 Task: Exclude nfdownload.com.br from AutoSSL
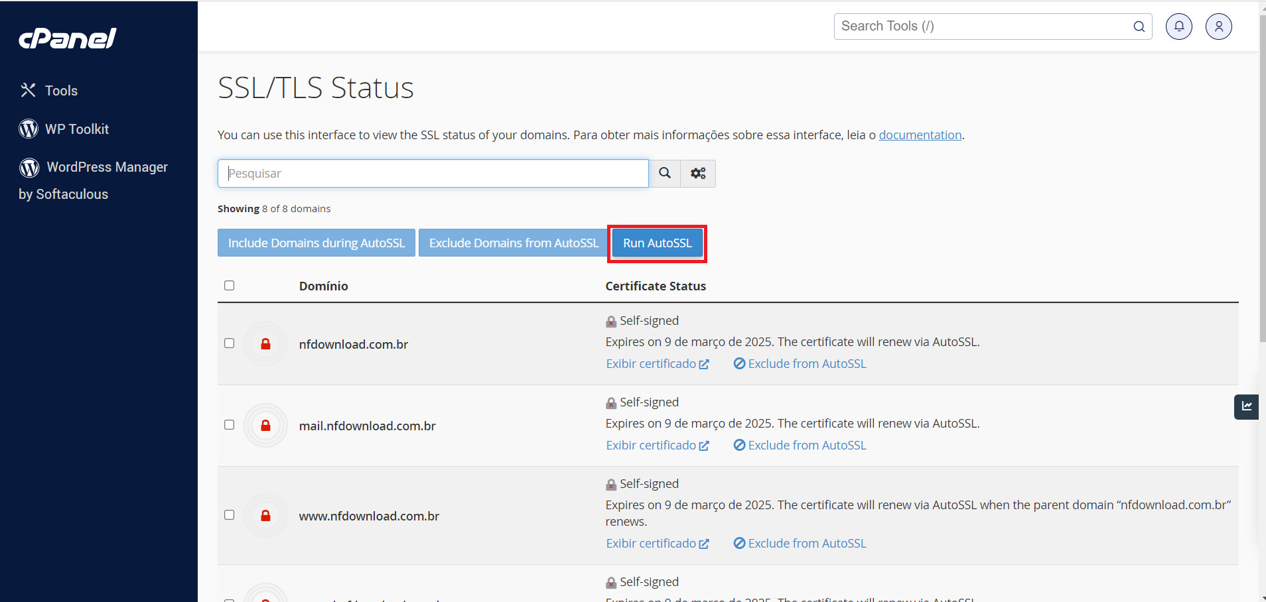pos(800,364)
